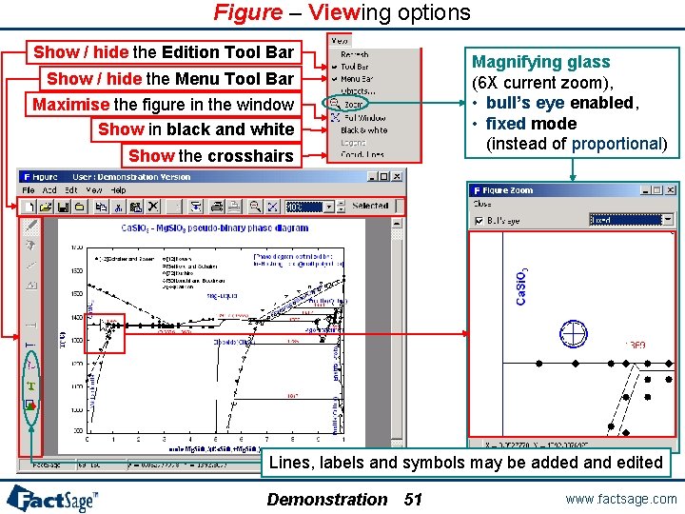The height and width of the screenshot is (514, 685).
Task: Click the Cut scissors icon
Action: [x=118, y=207]
